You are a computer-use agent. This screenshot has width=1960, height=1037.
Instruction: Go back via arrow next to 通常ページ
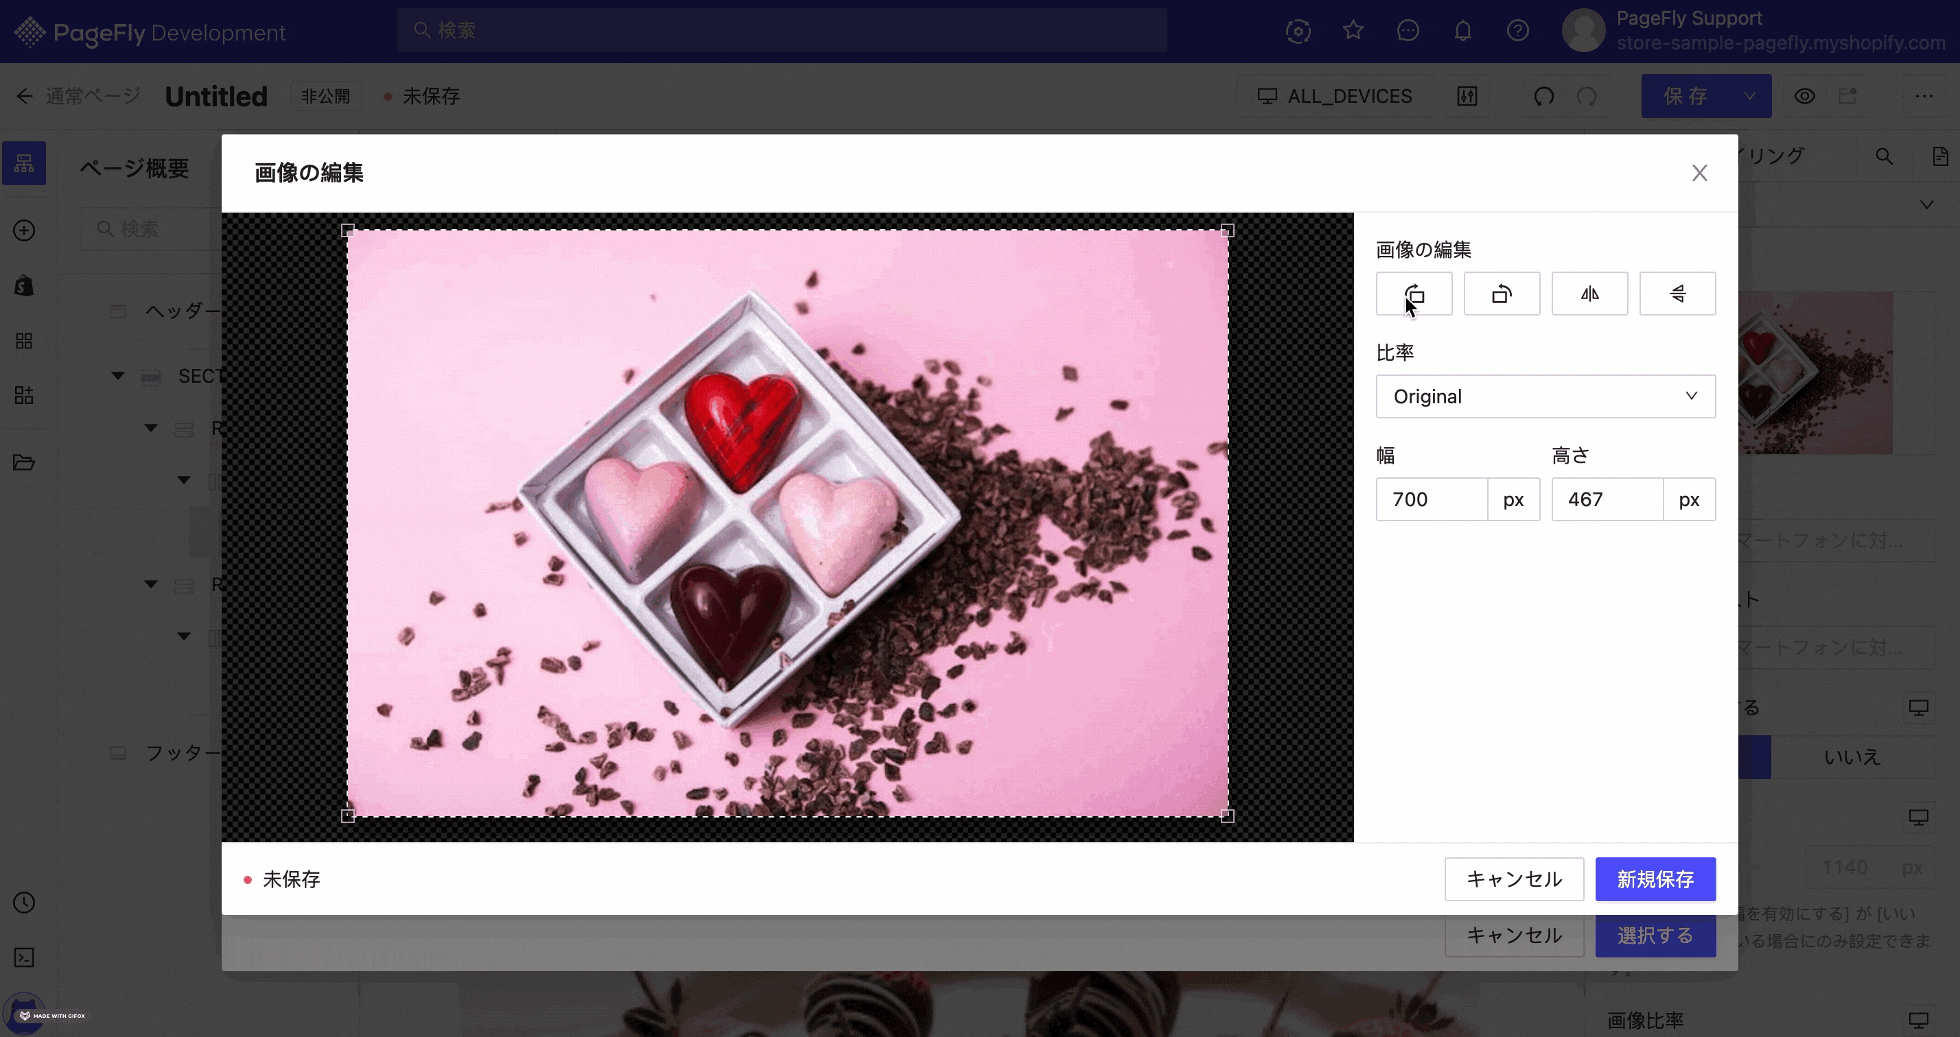pyautogui.click(x=24, y=96)
